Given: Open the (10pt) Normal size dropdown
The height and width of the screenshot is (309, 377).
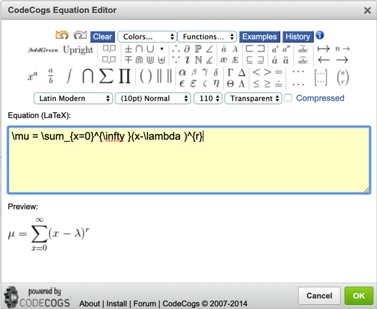Looking at the screenshot, I should (153, 98).
